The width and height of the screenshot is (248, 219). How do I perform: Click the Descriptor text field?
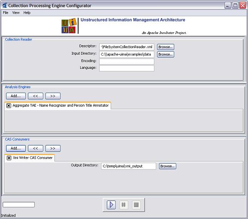127,47
